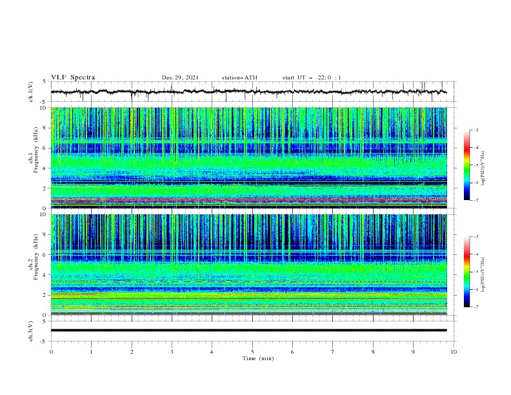Click time axis tick label '9'
Viewport: 511px width, 395px height.
pyautogui.click(x=413, y=352)
